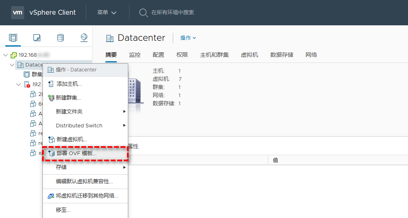Switch to the 权限 tab
The height and width of the screenshot is (218, 408).
182,55
